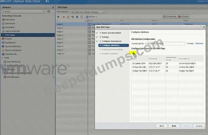Viewport: 208px width, 135px height.
Task: Click the Navigator history clock icon
Action: [49, 12]
